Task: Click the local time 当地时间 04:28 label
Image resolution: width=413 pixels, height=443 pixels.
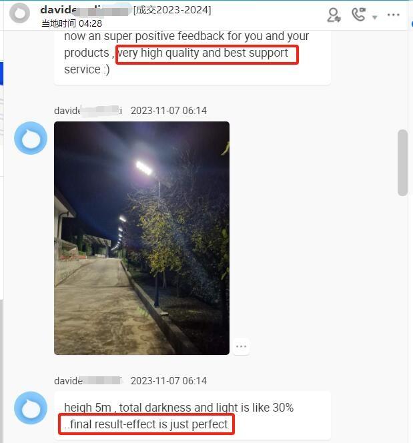Action: click(x=71, y=23)
